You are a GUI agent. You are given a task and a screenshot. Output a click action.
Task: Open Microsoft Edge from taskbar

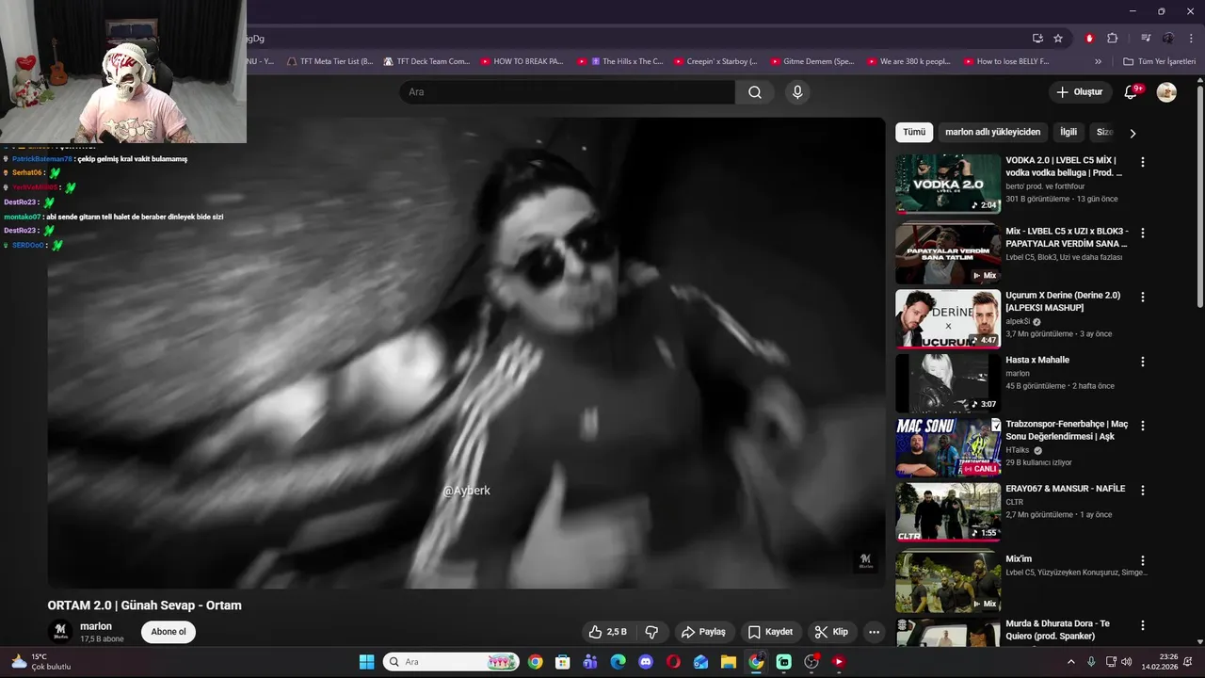618,662
